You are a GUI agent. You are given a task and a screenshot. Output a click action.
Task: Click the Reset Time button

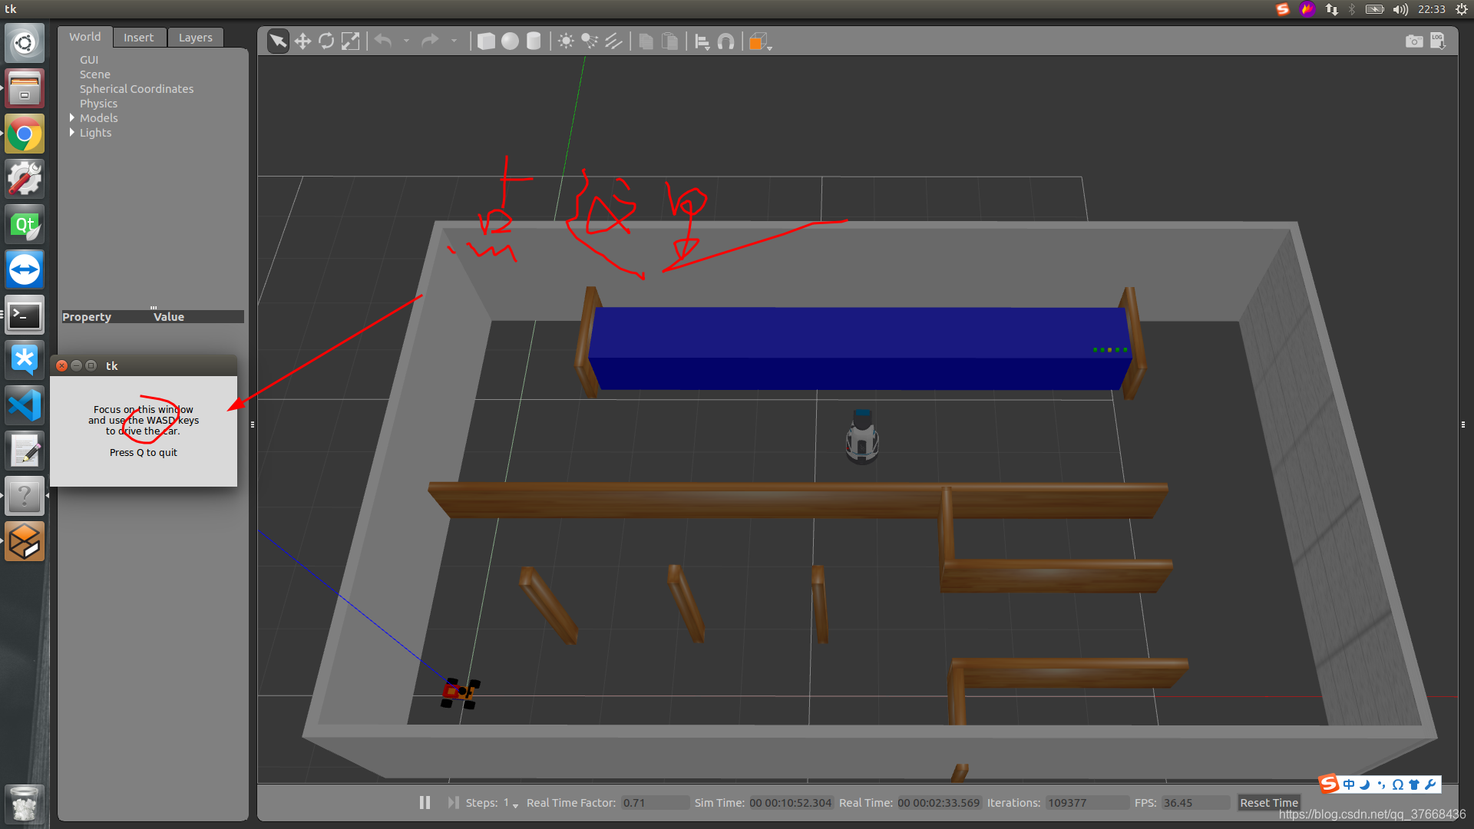[x=1268, y=803]
